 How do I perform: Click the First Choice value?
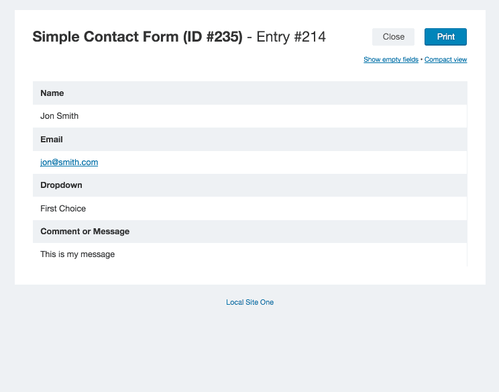[x=63, y=208]
